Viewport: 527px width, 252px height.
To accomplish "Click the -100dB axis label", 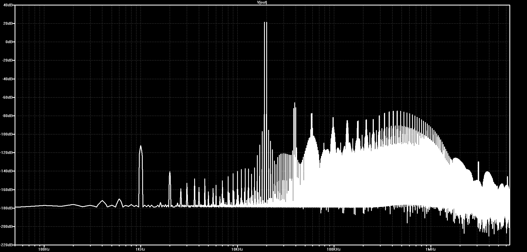I will [x=7, y=134].
